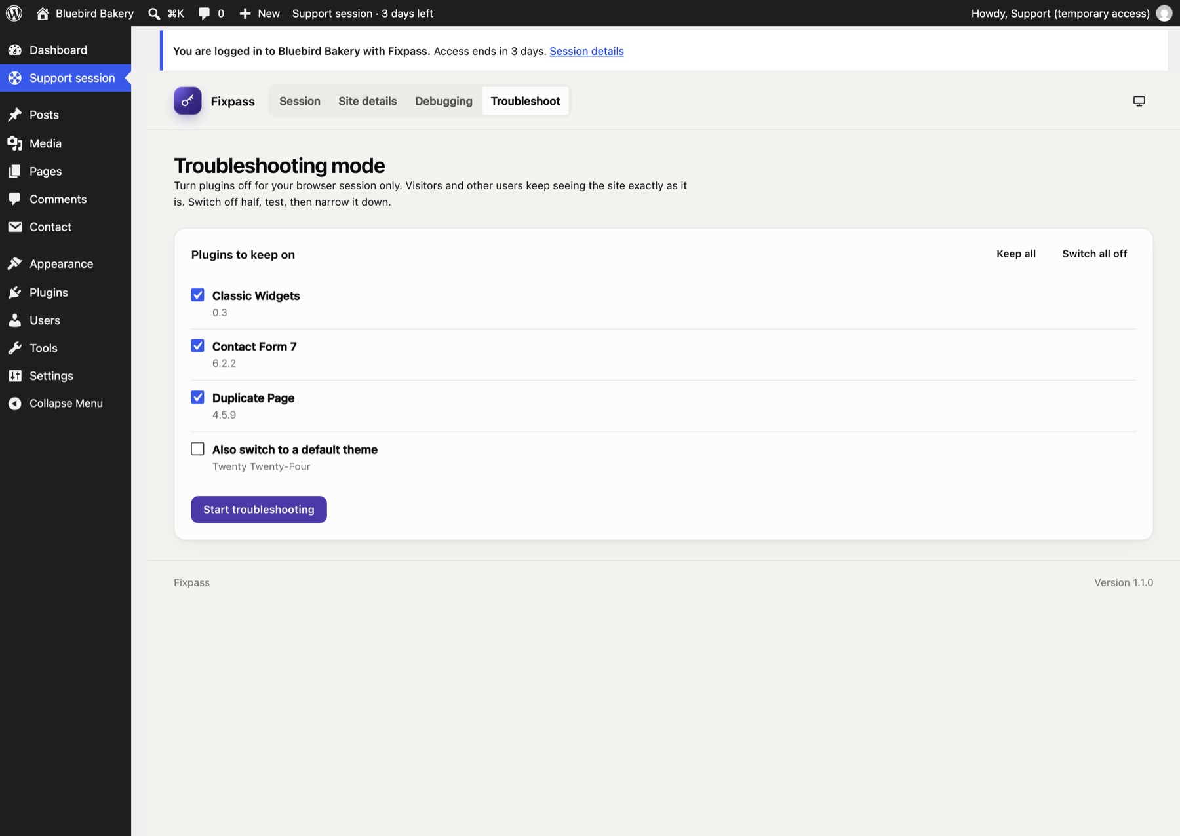
Task: Click the New plus item in the admin bar
Action: 260,13
